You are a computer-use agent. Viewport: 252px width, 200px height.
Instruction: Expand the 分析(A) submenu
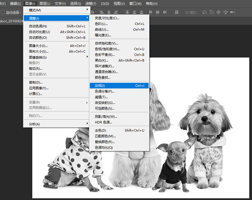point(56,124)
